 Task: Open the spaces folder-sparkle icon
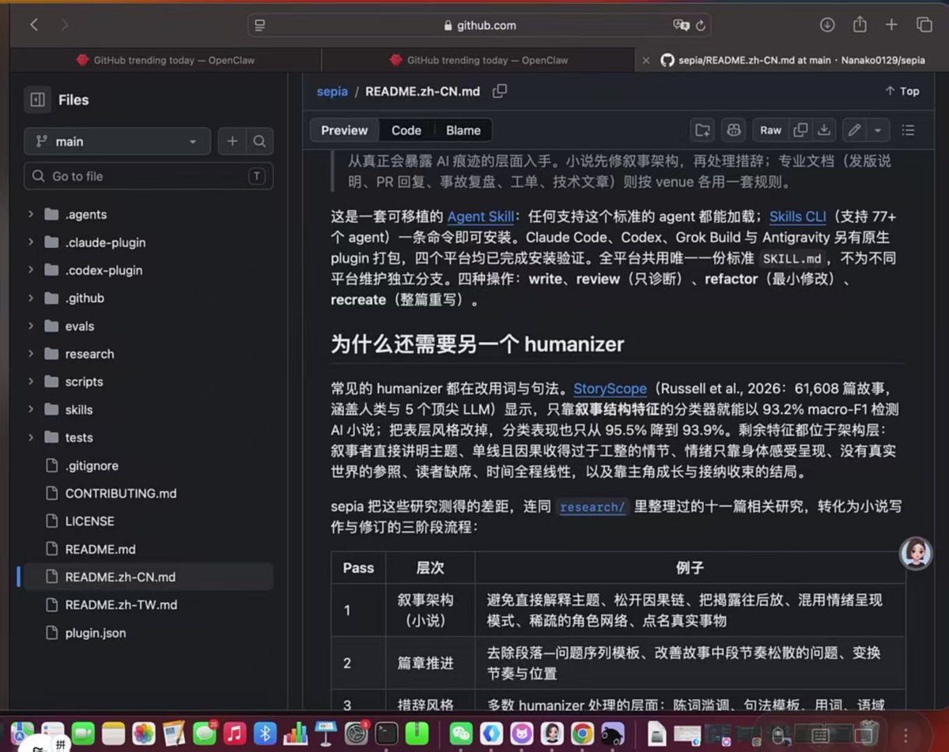tap(701, 130)
